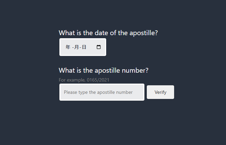Place cursor in apostille number box
The width and height of the screenshot is (226, 145).
[102, 92]
